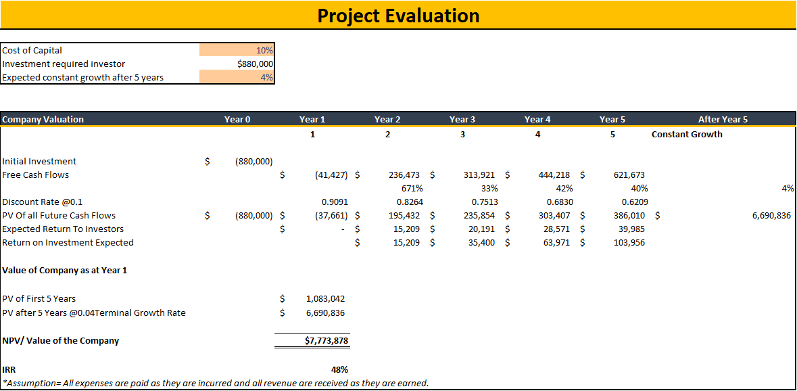Click the Year 0 column header
Viewport: 797px width, 391px height.
[x=237, y=119]
